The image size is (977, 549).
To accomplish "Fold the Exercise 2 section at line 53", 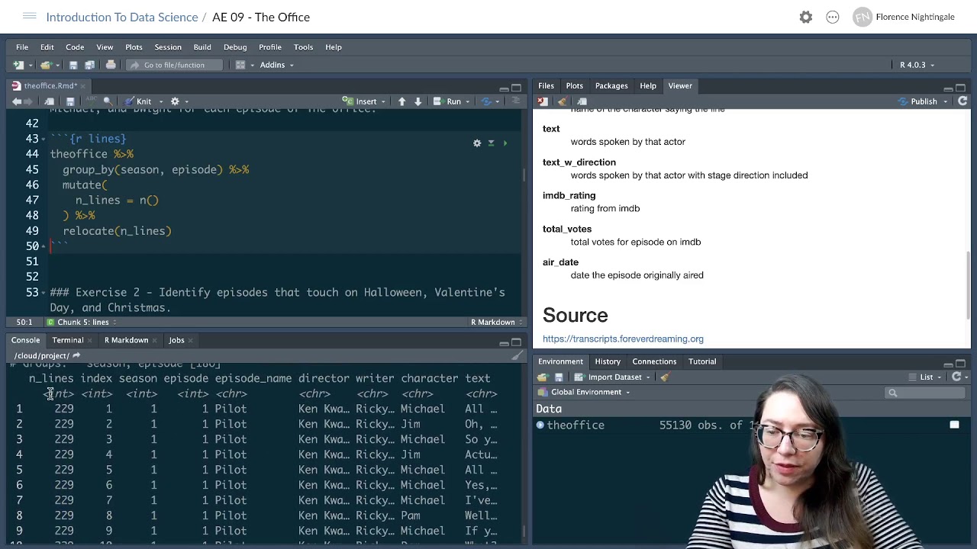I will coord(43,292).
